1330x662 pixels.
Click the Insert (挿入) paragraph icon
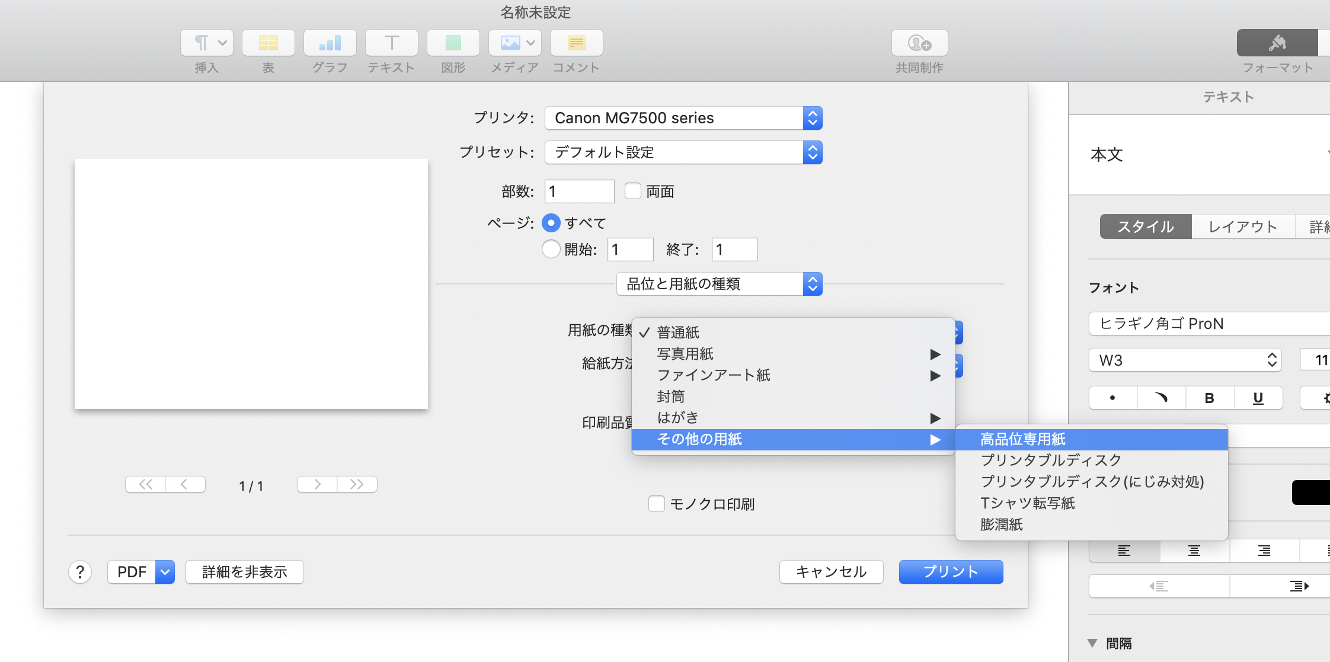(202, 43)
